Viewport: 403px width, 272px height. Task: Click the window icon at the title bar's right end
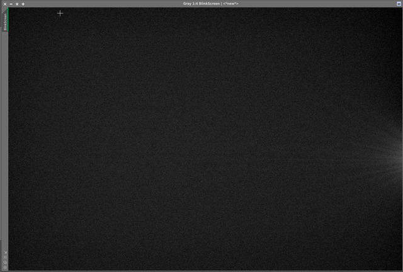[x=399, y=4]
